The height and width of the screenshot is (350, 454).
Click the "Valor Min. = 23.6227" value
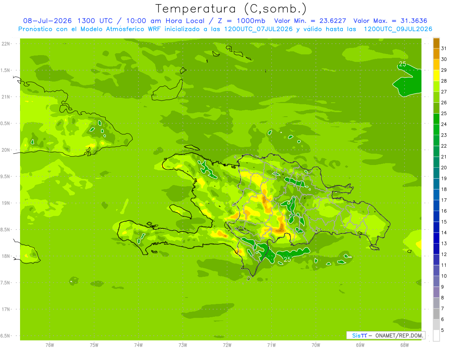311,21
